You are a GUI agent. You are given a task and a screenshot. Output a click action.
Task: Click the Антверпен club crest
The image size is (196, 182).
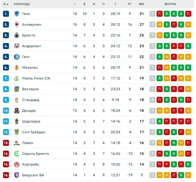click(17, 25)
